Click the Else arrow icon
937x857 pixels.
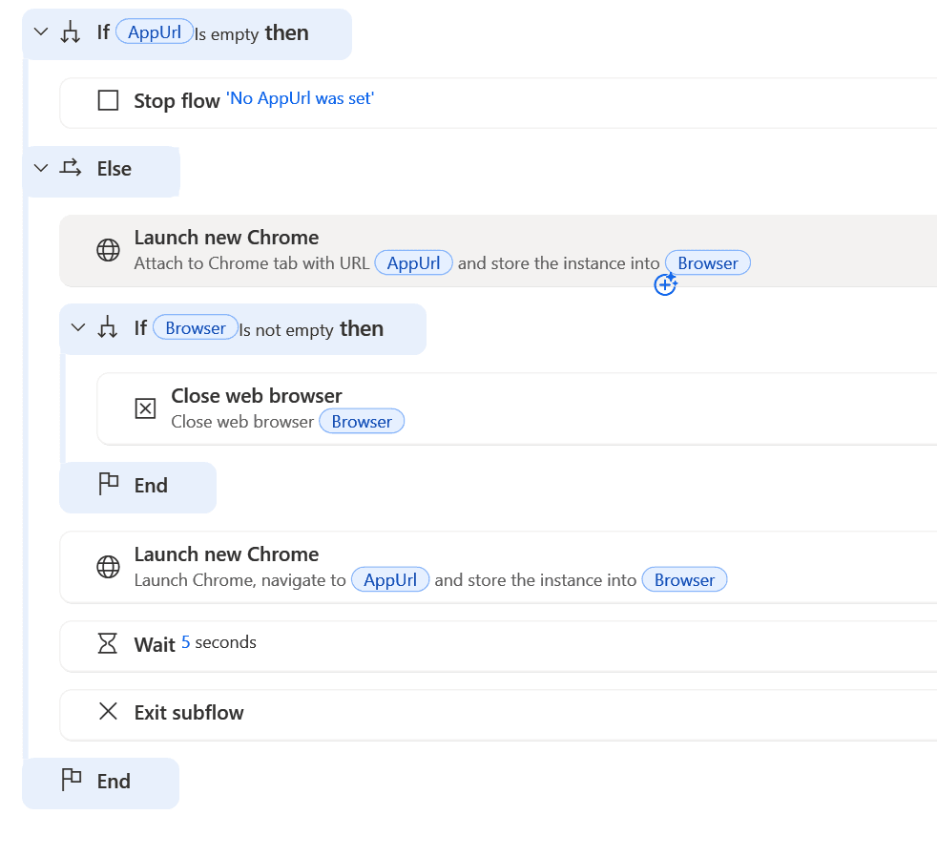point(70,168)
